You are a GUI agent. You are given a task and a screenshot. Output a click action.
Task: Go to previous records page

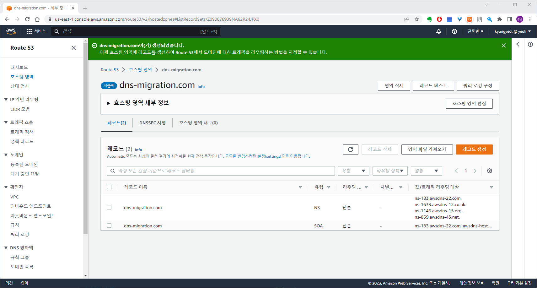coord(457,171)
